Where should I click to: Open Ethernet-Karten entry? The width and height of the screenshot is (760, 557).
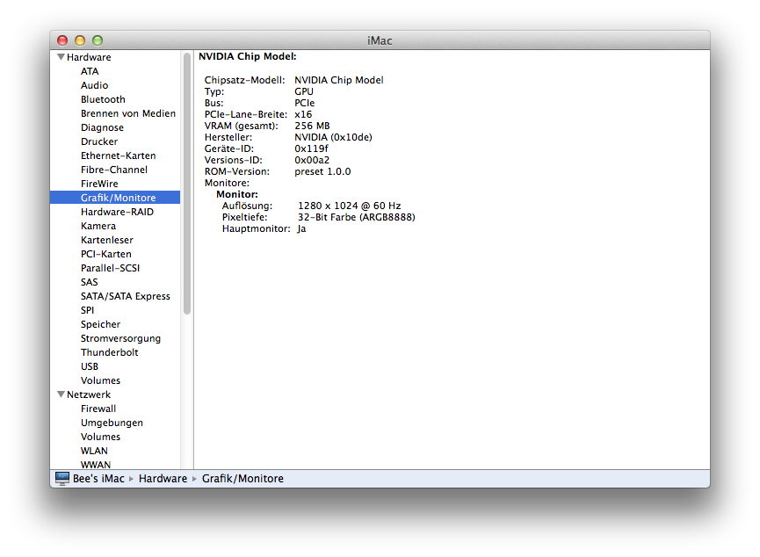tap(119, 156)
